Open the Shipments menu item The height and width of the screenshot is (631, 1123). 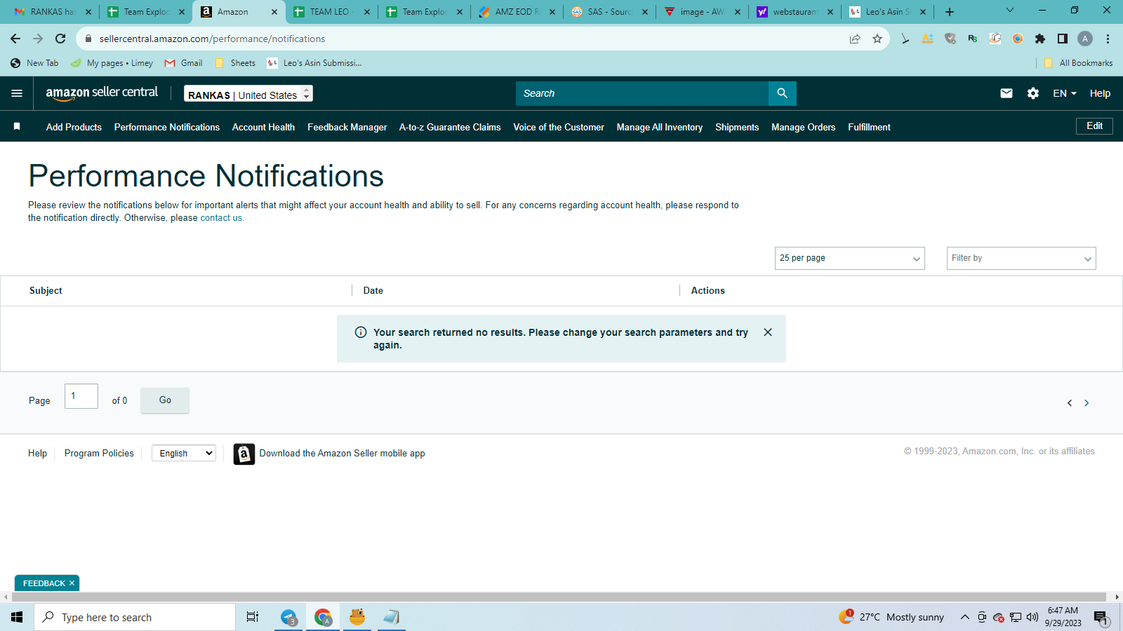[x=737, y=127]
